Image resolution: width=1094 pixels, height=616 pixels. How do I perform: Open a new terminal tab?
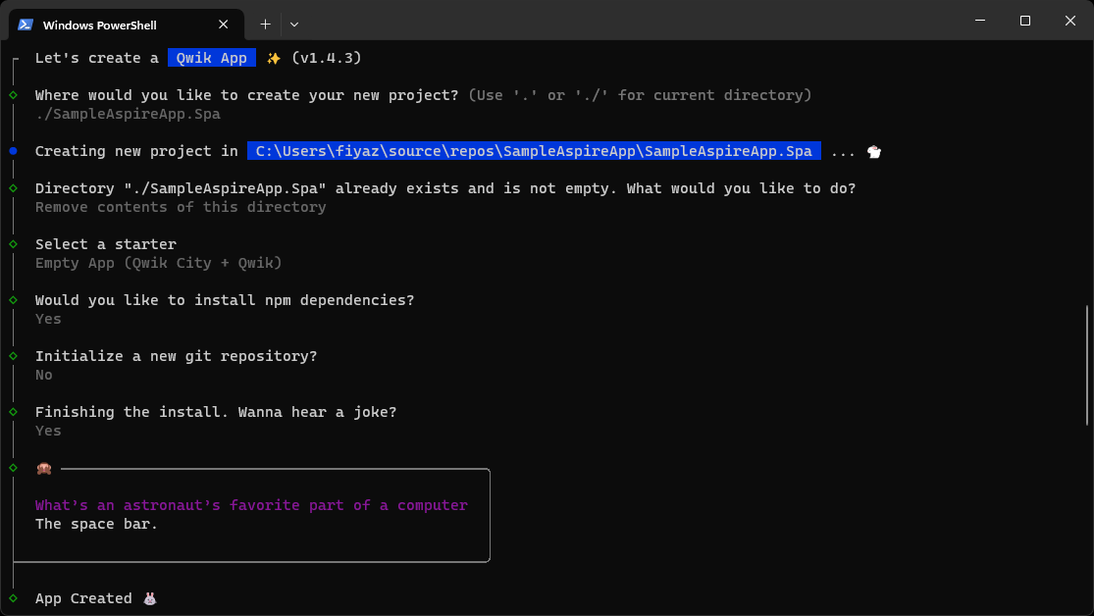pyautogui.click(x=265, y=25)
